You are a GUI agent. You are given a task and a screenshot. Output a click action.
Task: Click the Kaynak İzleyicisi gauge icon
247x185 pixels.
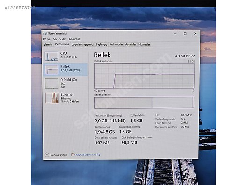click(x=73, y=155)
